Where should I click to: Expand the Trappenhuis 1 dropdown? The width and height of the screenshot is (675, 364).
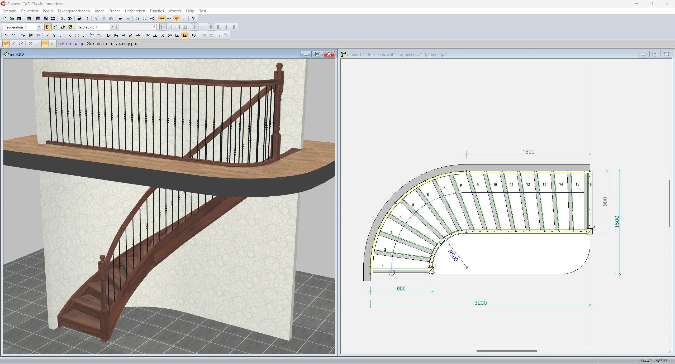tap(39, 27)
